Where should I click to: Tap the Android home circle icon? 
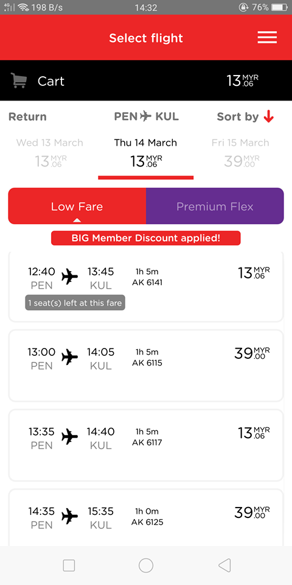(x=146, y=565)
